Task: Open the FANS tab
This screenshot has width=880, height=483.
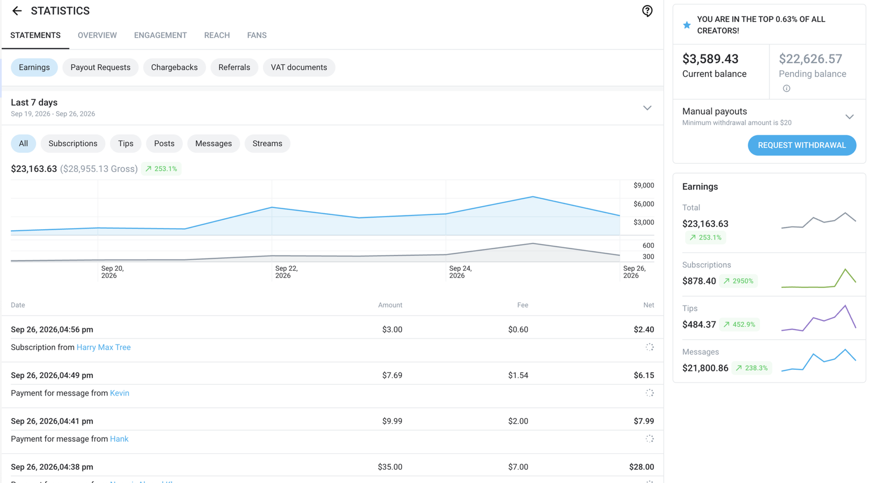Action: 257,35
